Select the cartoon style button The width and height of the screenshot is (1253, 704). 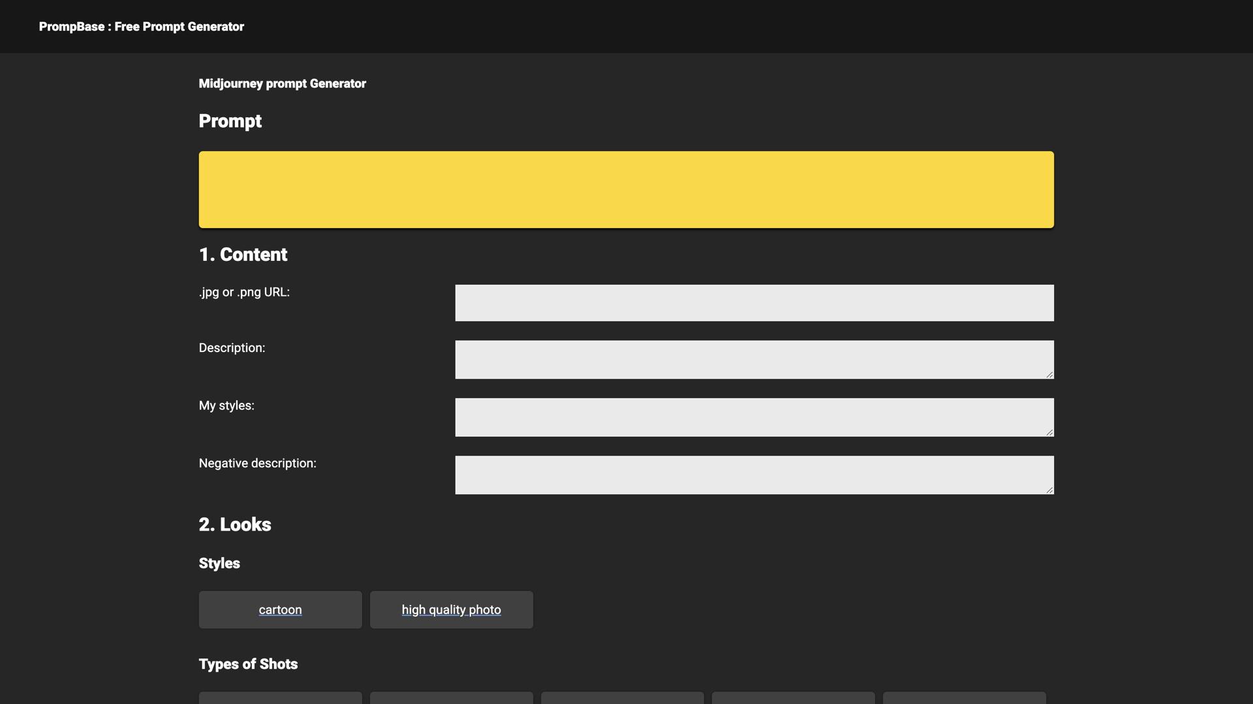pyautogui.click(x=280, y=609)
